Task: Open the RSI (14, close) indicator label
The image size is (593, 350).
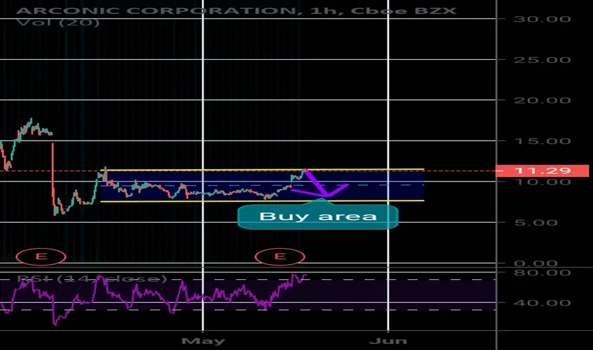Action: 92,279
